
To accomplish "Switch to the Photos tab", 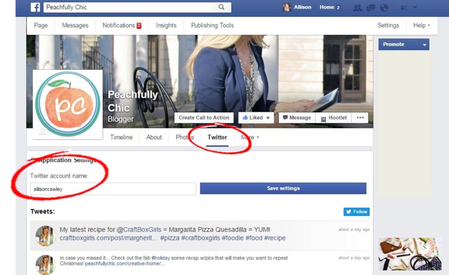I will [x=185, y=137].
